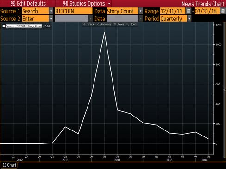Click the chart's right edge scrollbar

[x=225, y=90]
